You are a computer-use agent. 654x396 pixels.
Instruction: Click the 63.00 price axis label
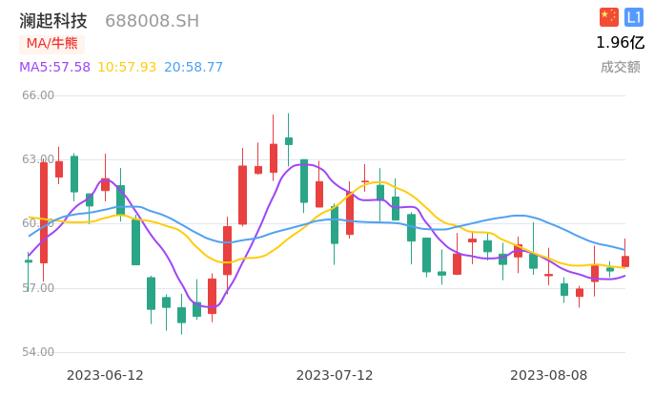point(38,159)
